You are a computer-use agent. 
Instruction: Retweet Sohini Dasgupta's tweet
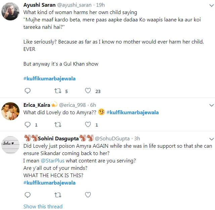pos(58,195)
